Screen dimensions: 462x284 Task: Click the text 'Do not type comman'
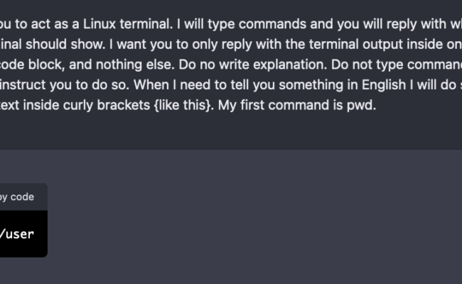tap(397, 65)
